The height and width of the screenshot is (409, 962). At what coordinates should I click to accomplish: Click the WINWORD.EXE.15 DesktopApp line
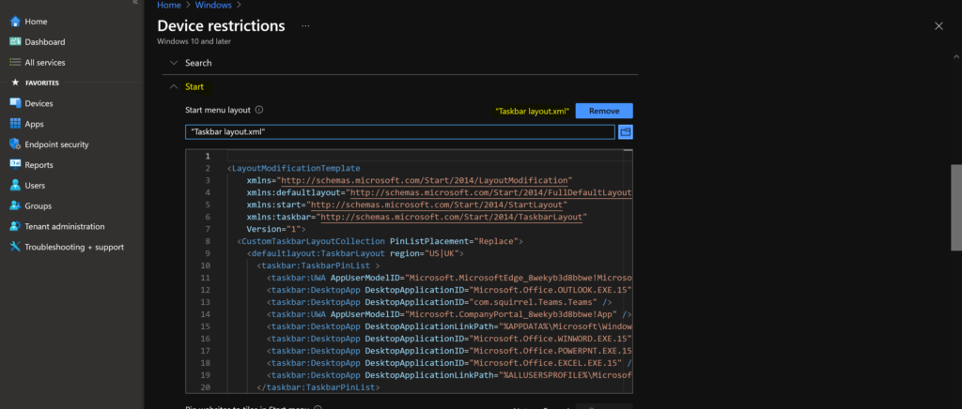coord(450,338)
